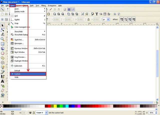The height and width of the screenshot is (115, 160).
Task: Open the Layers dialog icon
Action: coord(101,14)
